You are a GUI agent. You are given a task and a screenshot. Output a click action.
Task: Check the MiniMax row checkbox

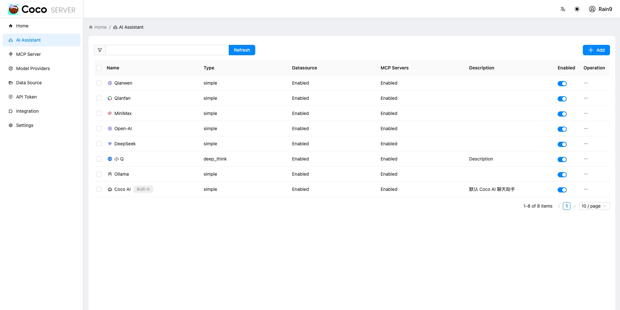[x=99, y=113]
